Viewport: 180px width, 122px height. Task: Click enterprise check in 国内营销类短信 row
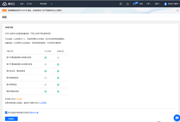tap(58, 78)
